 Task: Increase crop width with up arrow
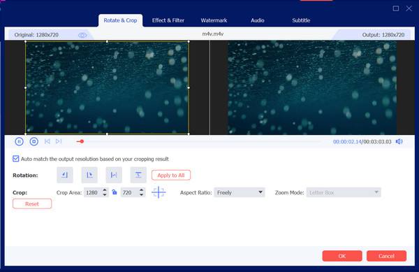click(x=105, y=190)
